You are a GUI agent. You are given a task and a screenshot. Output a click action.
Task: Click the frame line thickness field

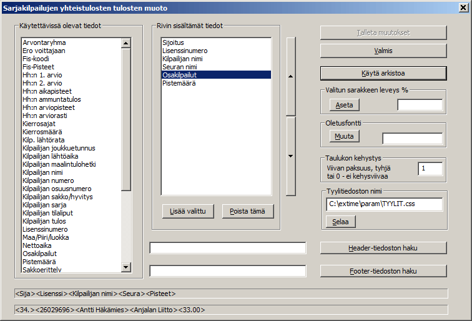(x=430, y=169)
